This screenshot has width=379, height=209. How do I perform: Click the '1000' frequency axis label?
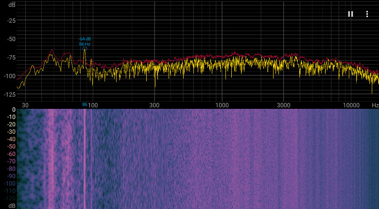coord(222,105)
